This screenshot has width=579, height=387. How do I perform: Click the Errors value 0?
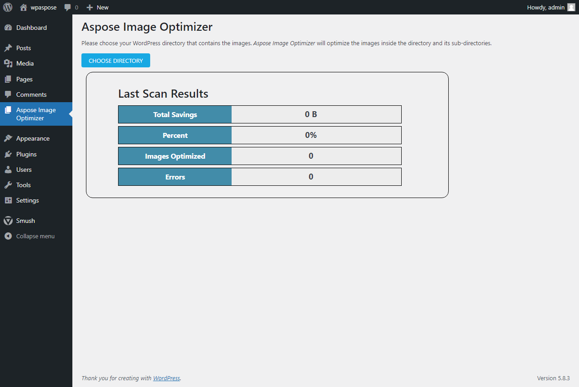click(311, 177)
